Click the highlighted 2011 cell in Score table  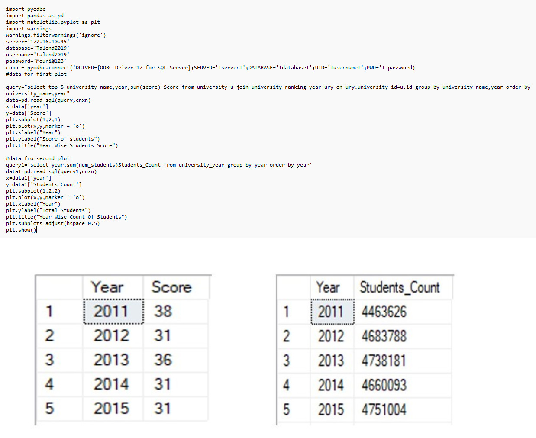(111, 311)
